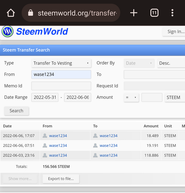Screen dimensions: 185x193
Task: Click the SteemWorld round logo icon
Action: click(8, 31)
